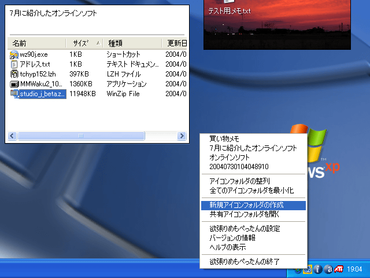Screen dimensions: 370x278
Task: Click the LZH ファイル type cell
Action: coord(124,74)
